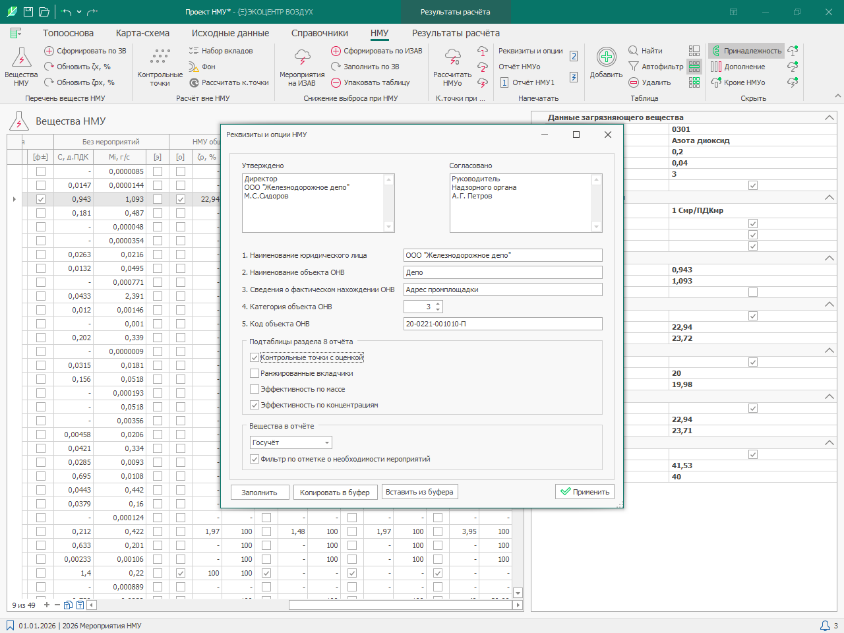Open the Карта-схема tab
Viewport: 844px width, 633px height.
point(142,33)
